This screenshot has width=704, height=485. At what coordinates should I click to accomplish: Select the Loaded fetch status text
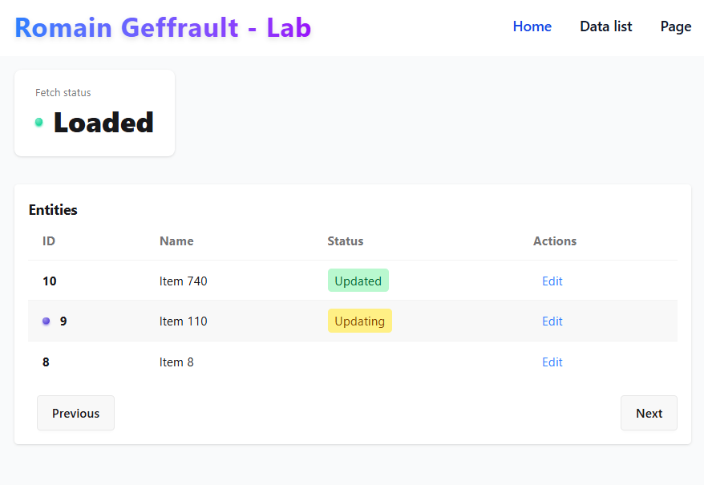click(x=103, y=123)
